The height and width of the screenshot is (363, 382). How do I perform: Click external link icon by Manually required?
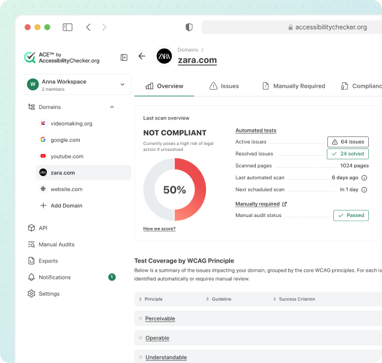[285, 204]
